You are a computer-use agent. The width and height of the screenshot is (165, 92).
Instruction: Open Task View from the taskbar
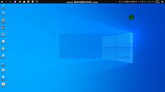(x=10, y=2)
